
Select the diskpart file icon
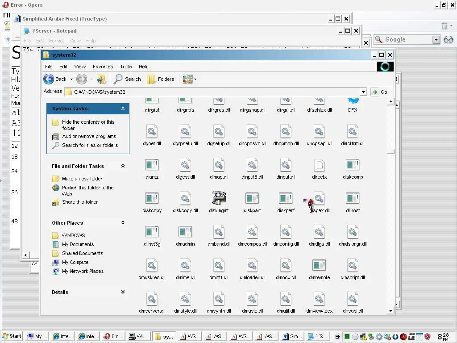[252, 198]
